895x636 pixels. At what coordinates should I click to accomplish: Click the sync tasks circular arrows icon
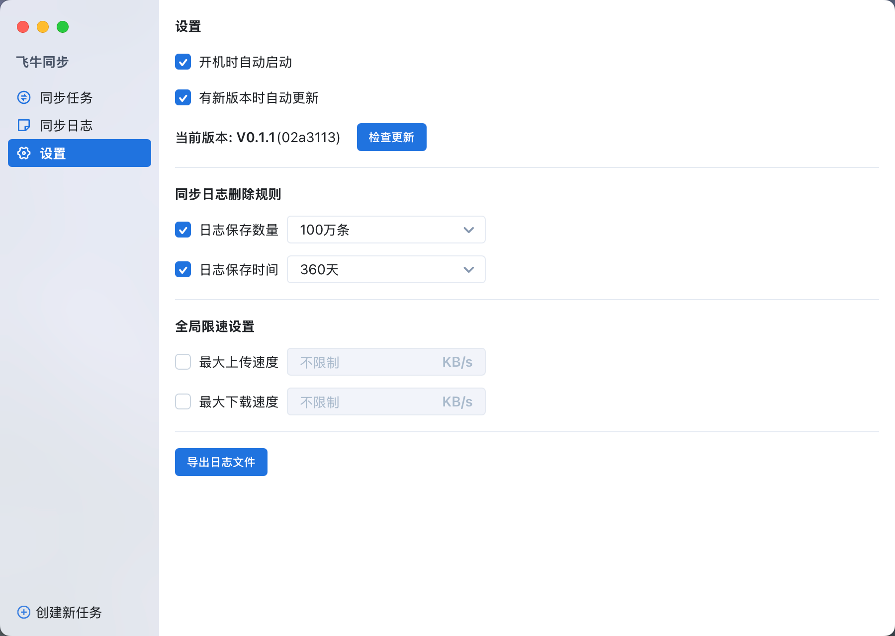(24, 97)
